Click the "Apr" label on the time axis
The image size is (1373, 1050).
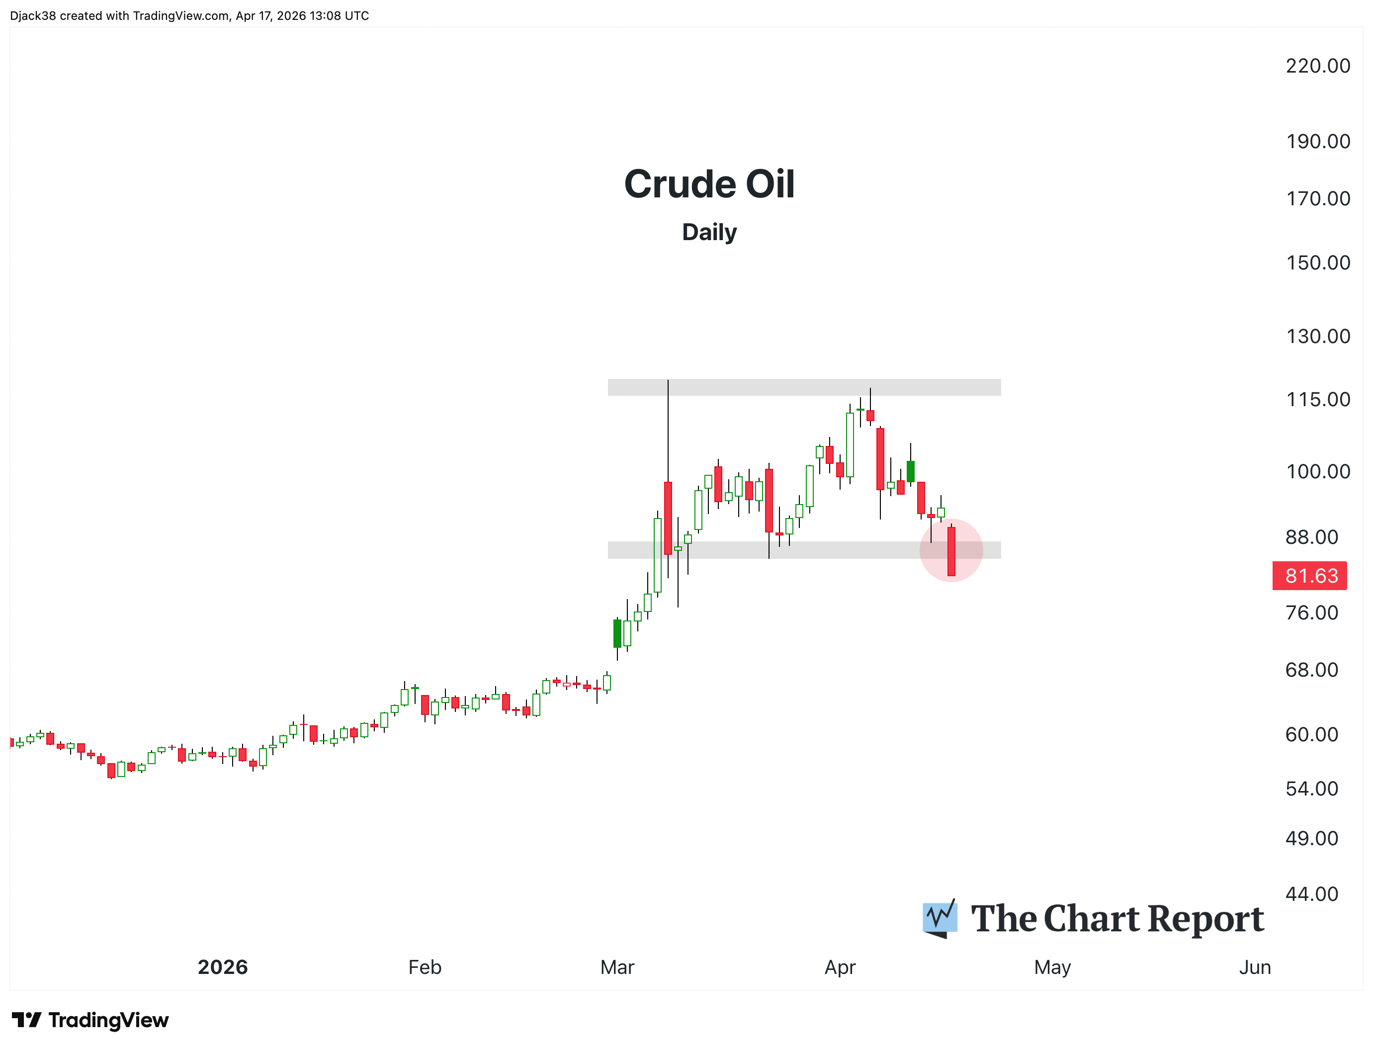840,967
